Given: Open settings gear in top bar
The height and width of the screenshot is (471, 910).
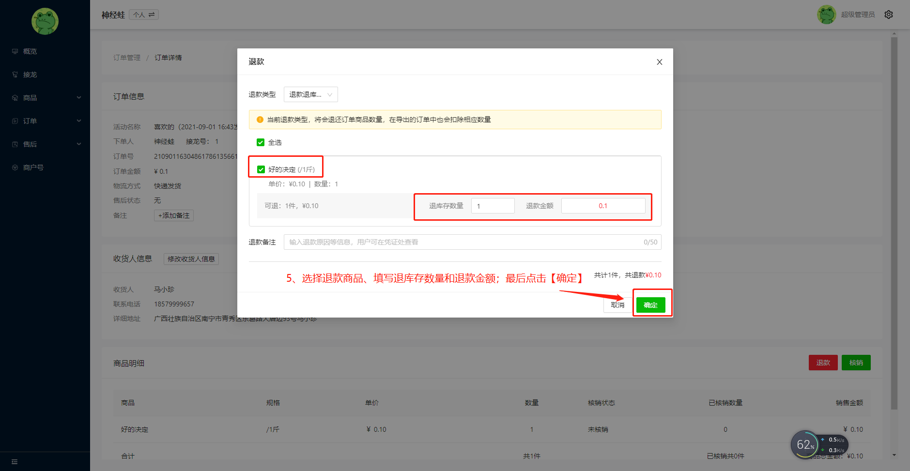Looking at the screenshot, I should click(x=889, y=15).
